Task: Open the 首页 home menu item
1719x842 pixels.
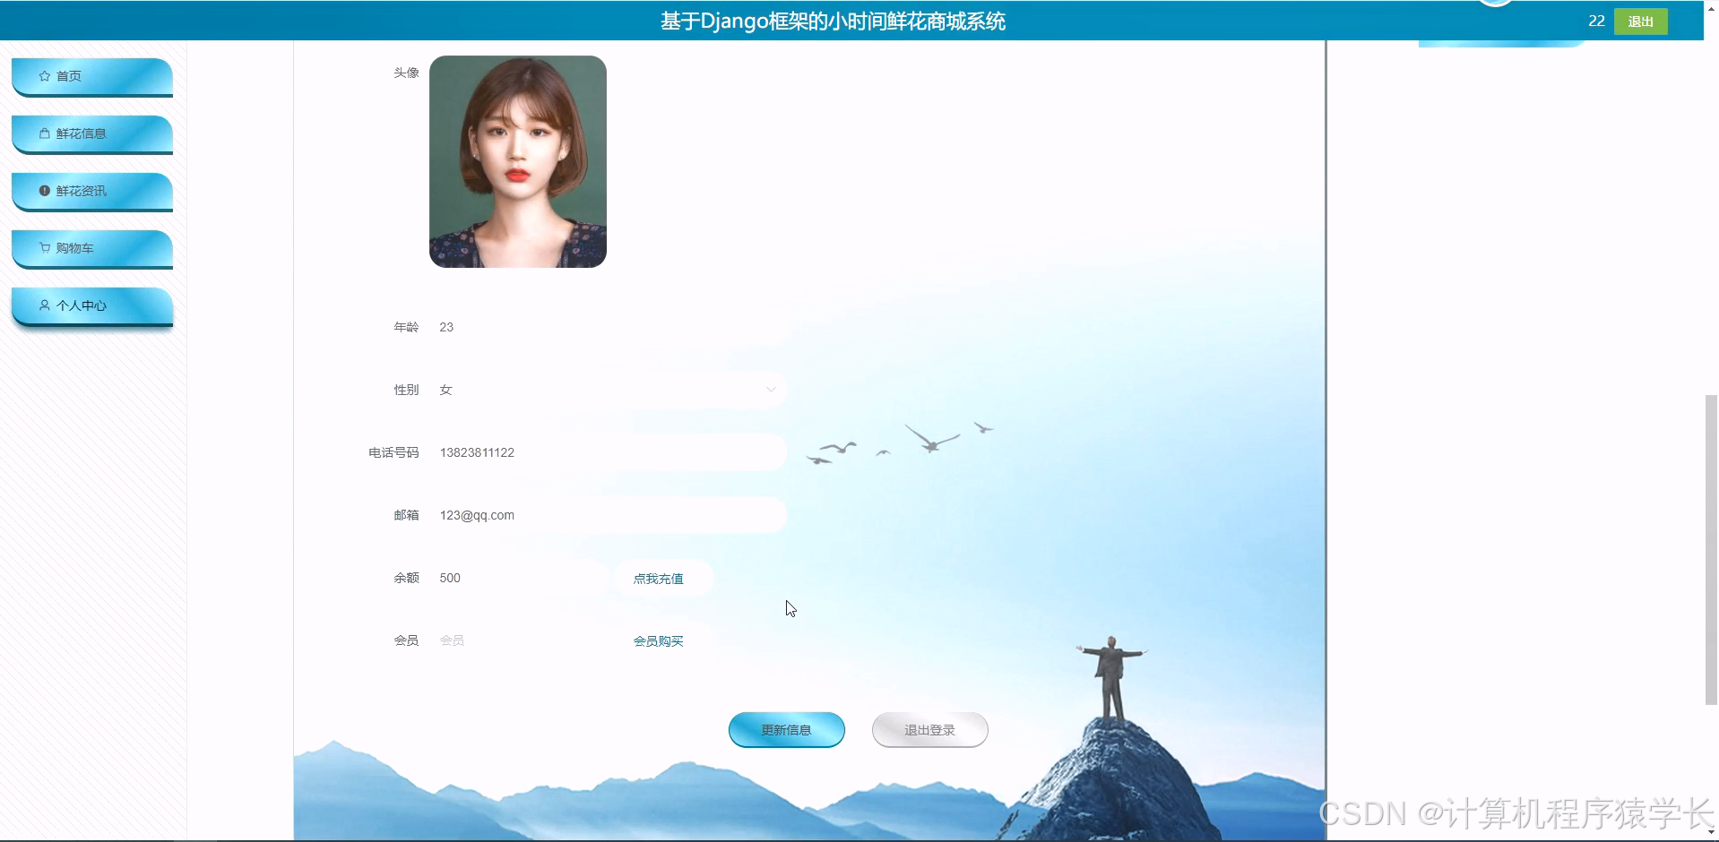Action: click(91, 76)
